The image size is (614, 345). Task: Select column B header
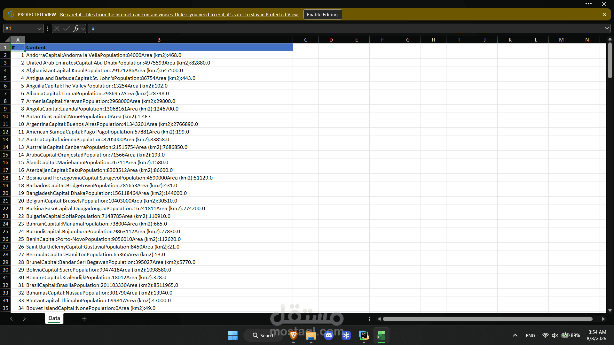(159, 40)
